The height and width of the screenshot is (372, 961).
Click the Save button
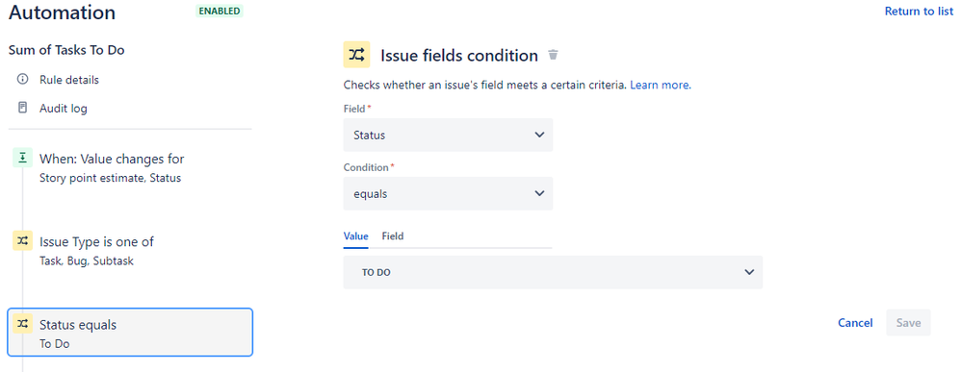[x=908, y=322]
